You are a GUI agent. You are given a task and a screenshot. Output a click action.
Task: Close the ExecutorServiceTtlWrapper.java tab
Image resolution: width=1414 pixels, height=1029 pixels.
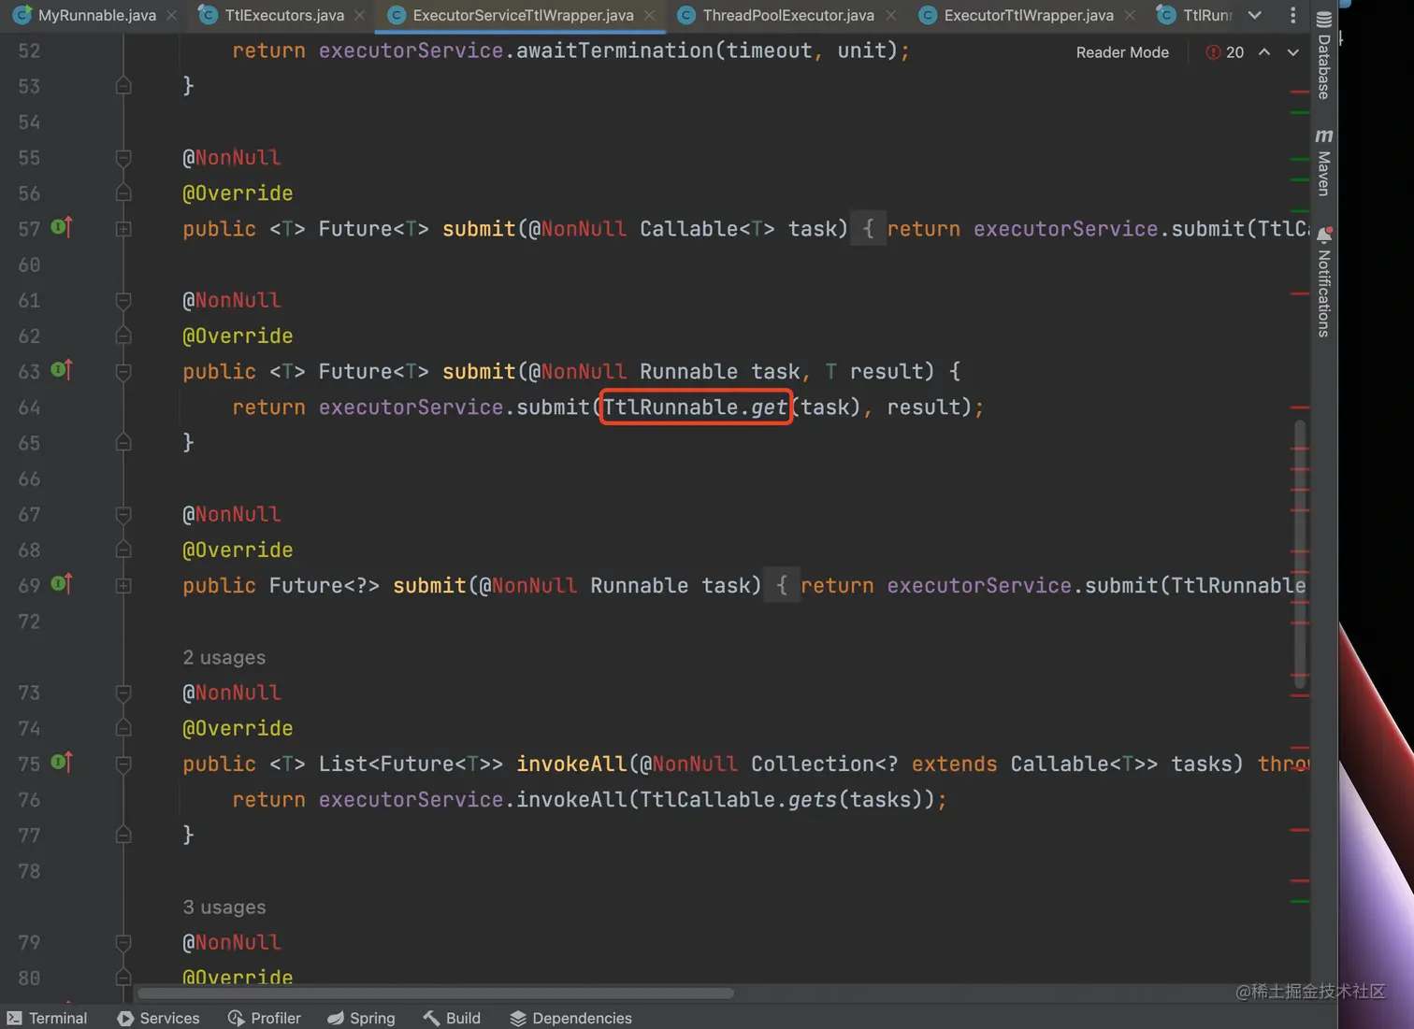pos(649,15)
